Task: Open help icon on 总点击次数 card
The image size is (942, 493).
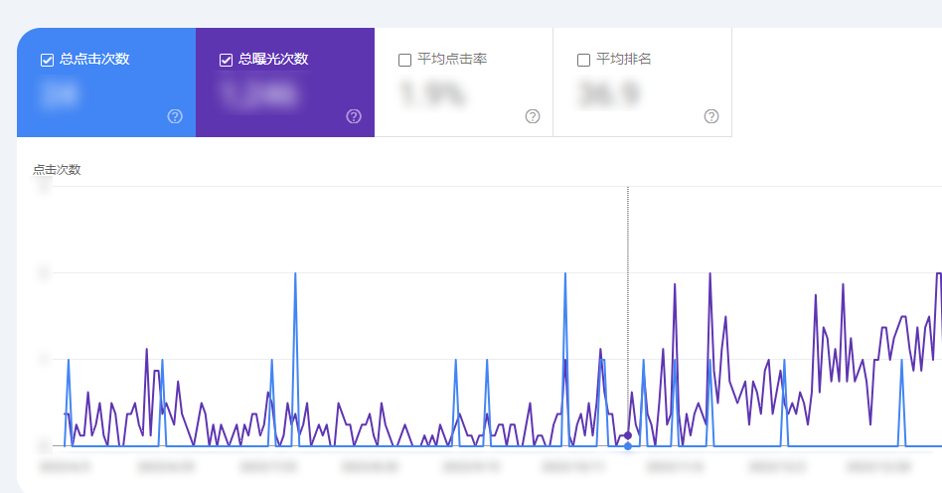Action: tap(175, 116)
